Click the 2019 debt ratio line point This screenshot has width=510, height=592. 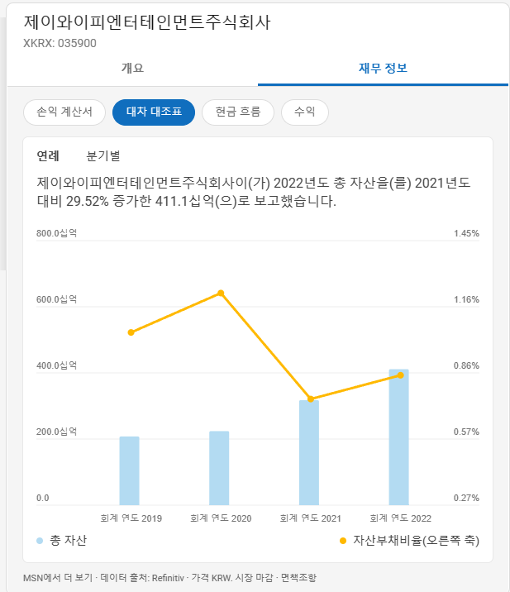click(x=131, y=332)
